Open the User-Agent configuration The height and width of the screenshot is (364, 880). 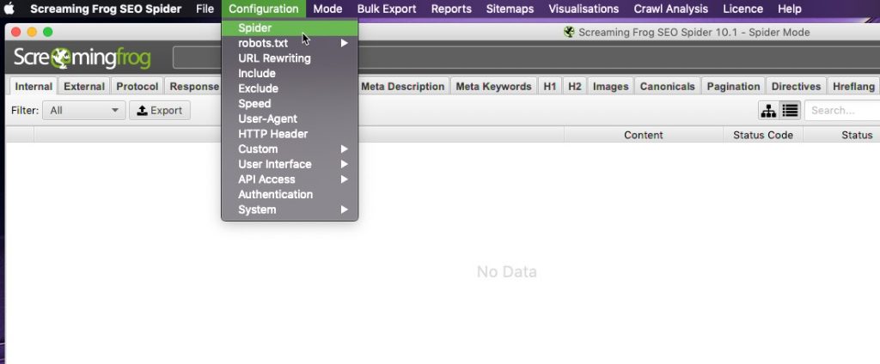click(267, 118)
